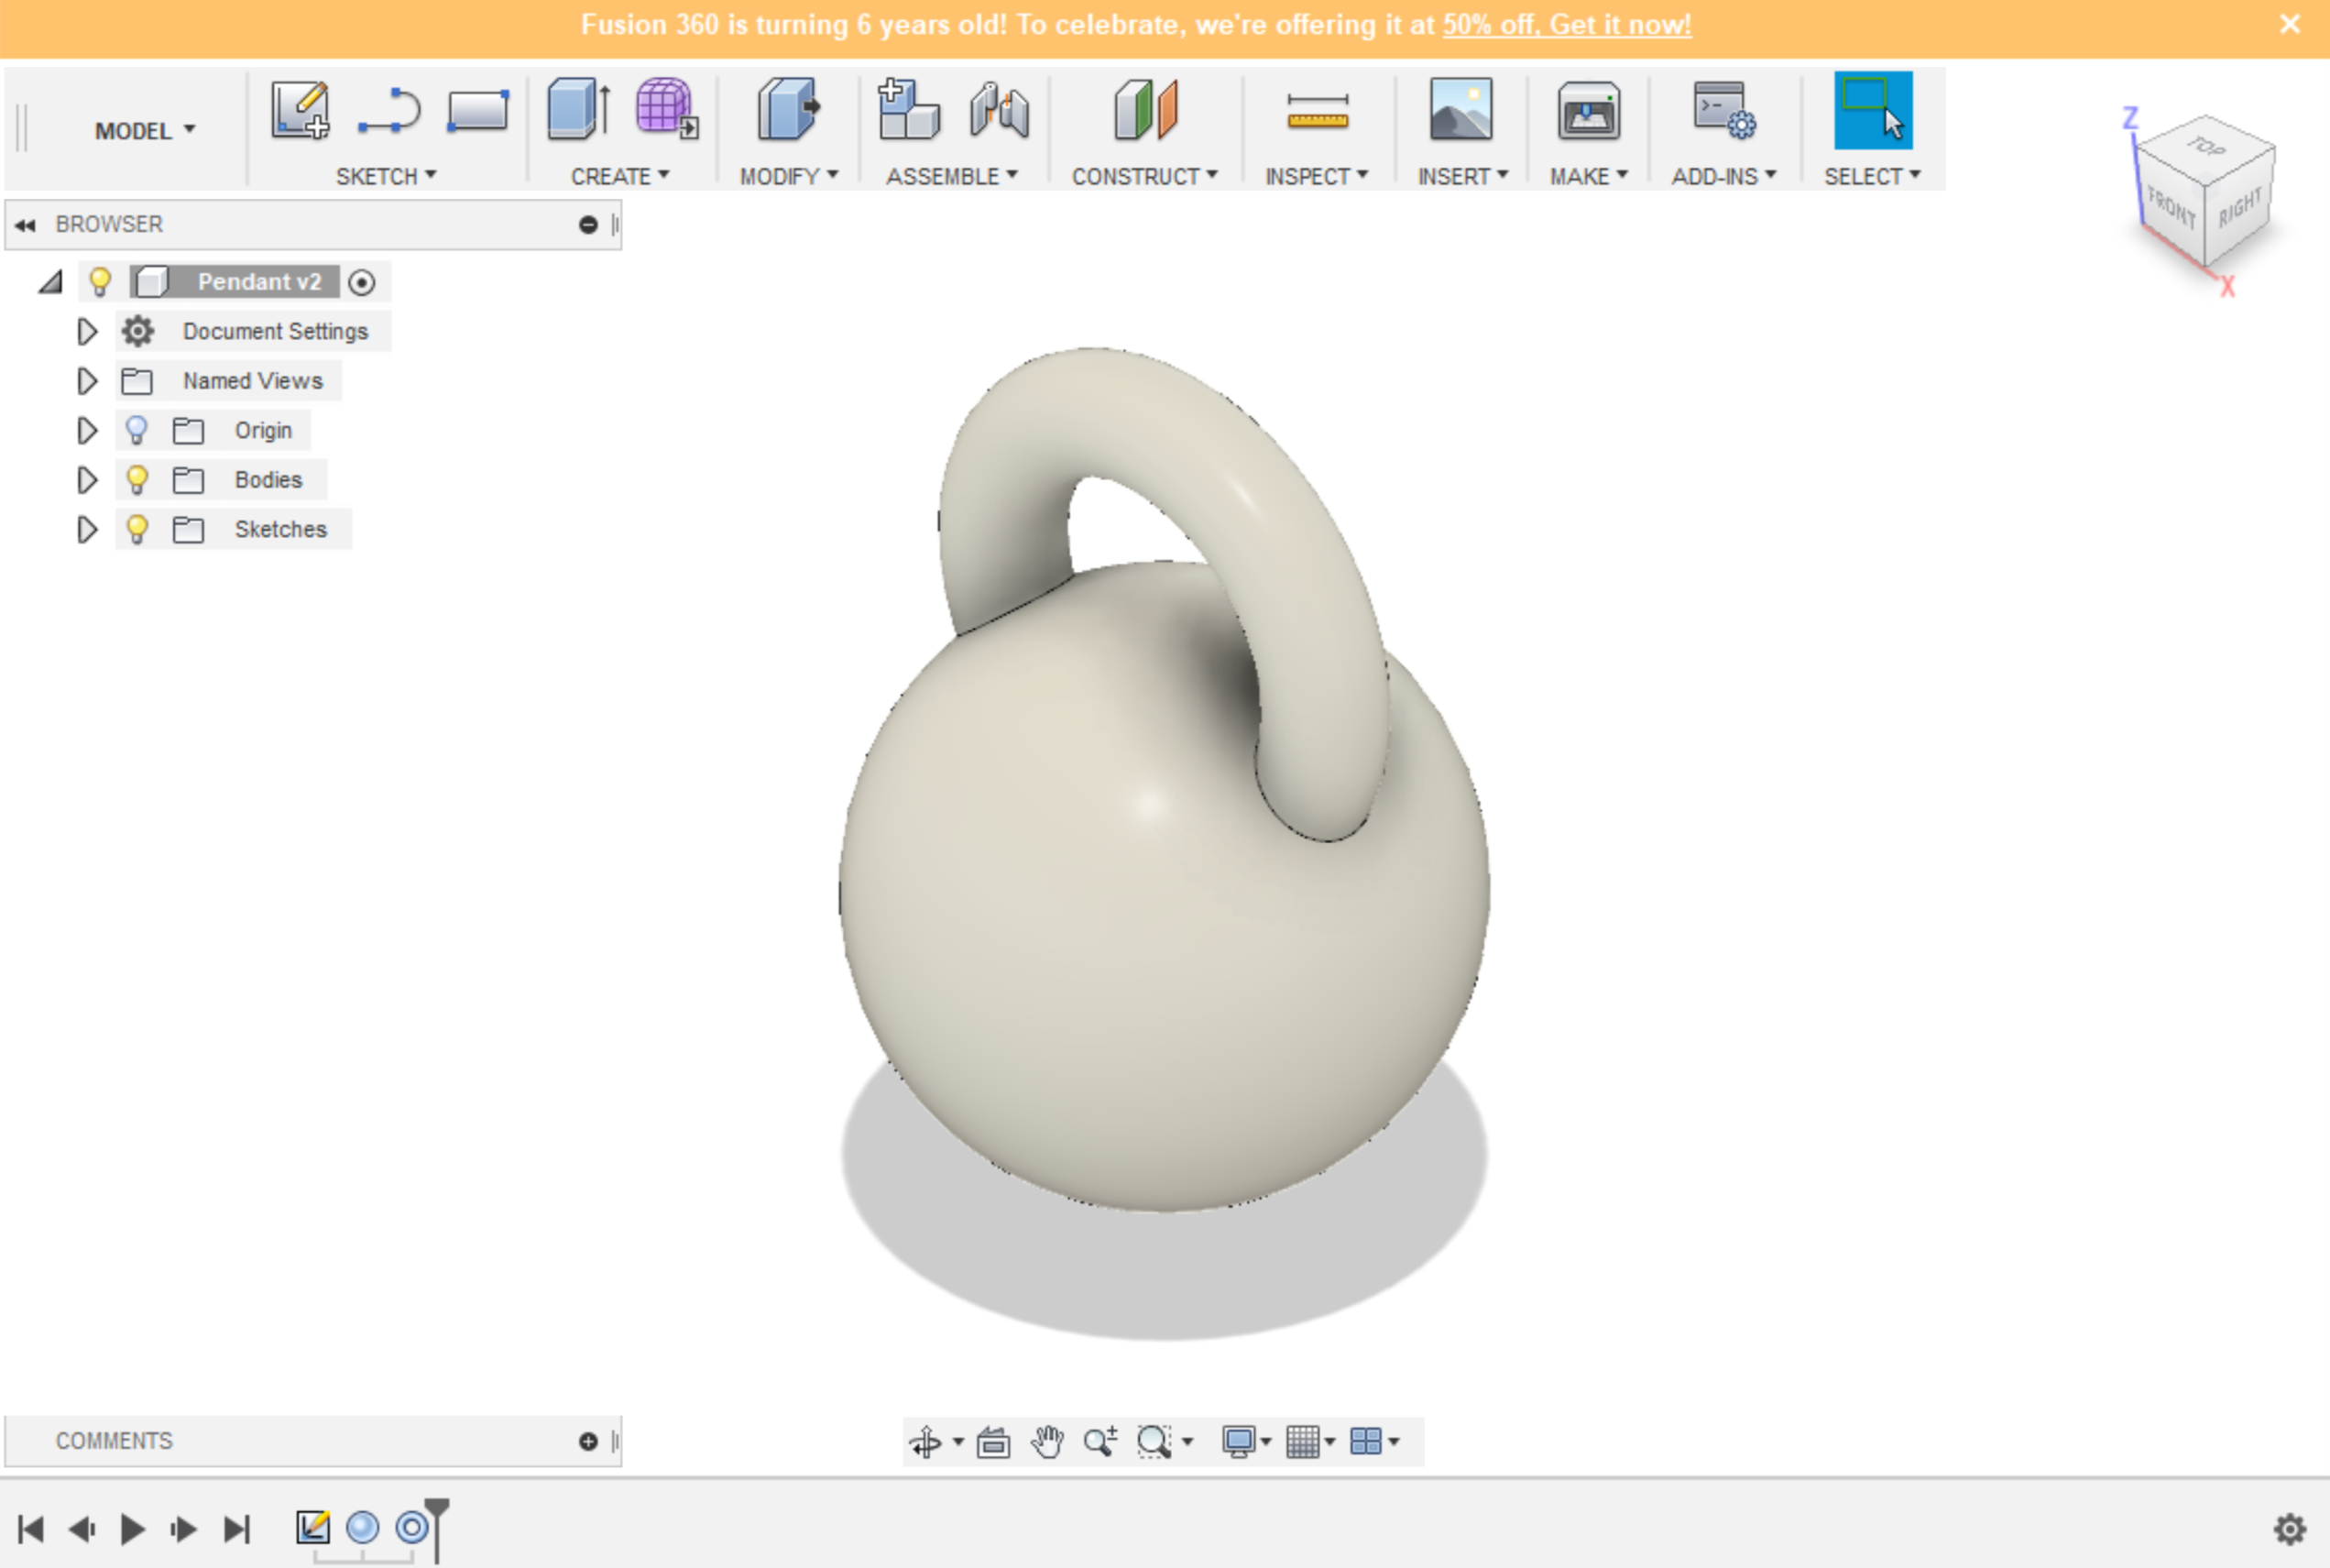Open the ADD-INS menu

coord(1723,176)
